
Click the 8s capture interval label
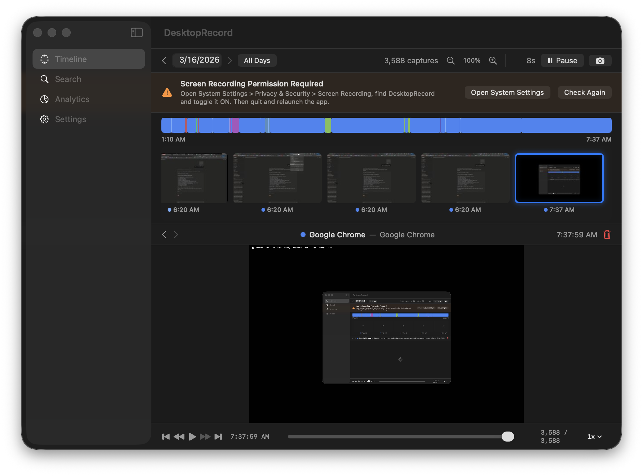531,60
